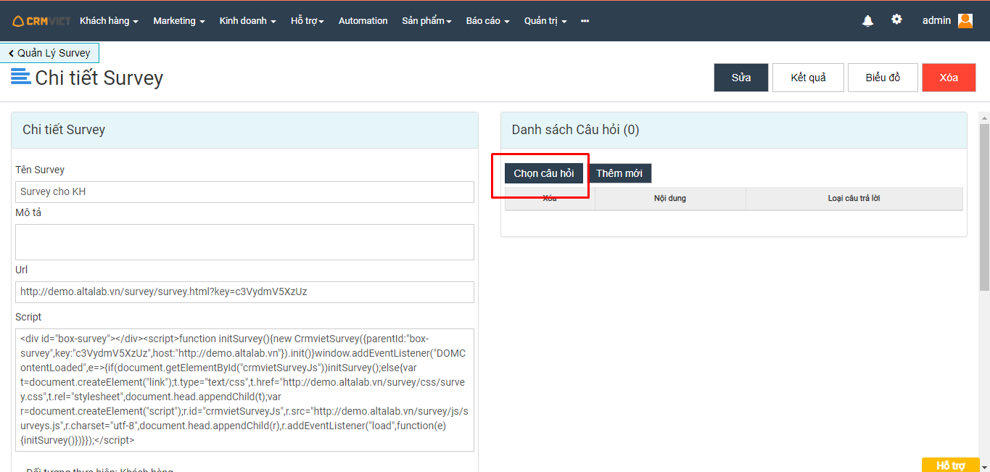Click the Sửa button
990x472 pixels.
(741, 78)
